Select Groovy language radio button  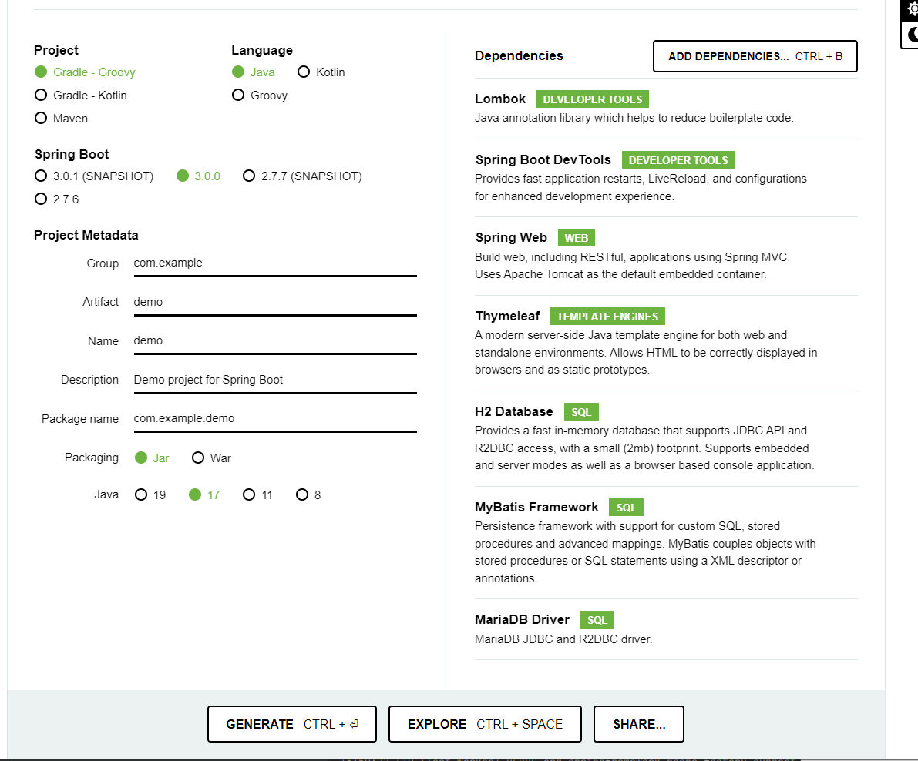(x=260, y=95)
